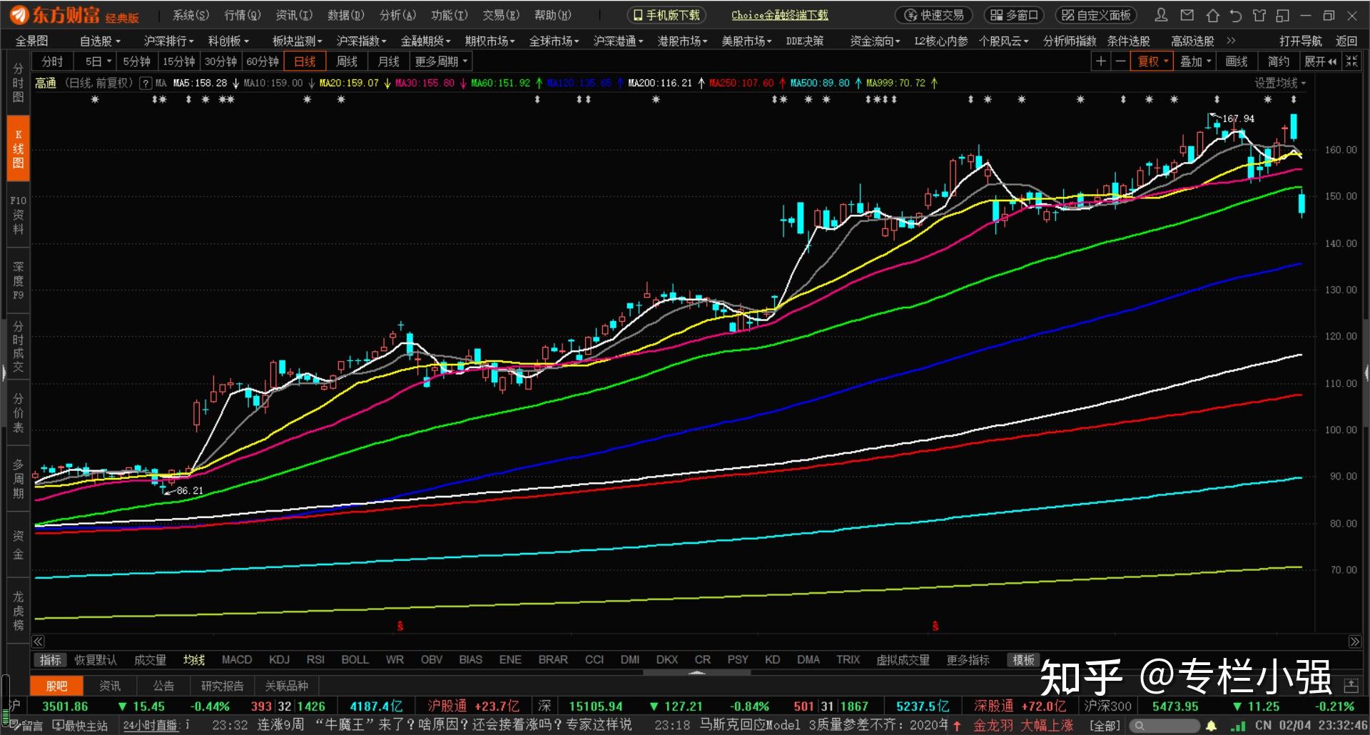Open the user account icon
The height and width of the screenshot is (735, 1370).
1162,15
